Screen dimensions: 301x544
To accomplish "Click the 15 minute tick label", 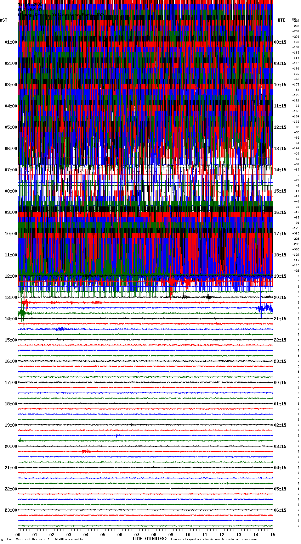I will 272,535.
